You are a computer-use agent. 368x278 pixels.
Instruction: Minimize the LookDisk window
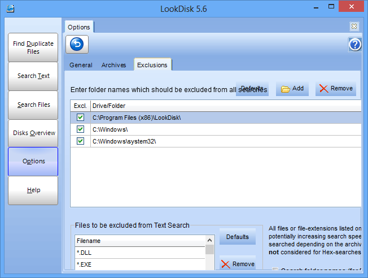(316, 7)
